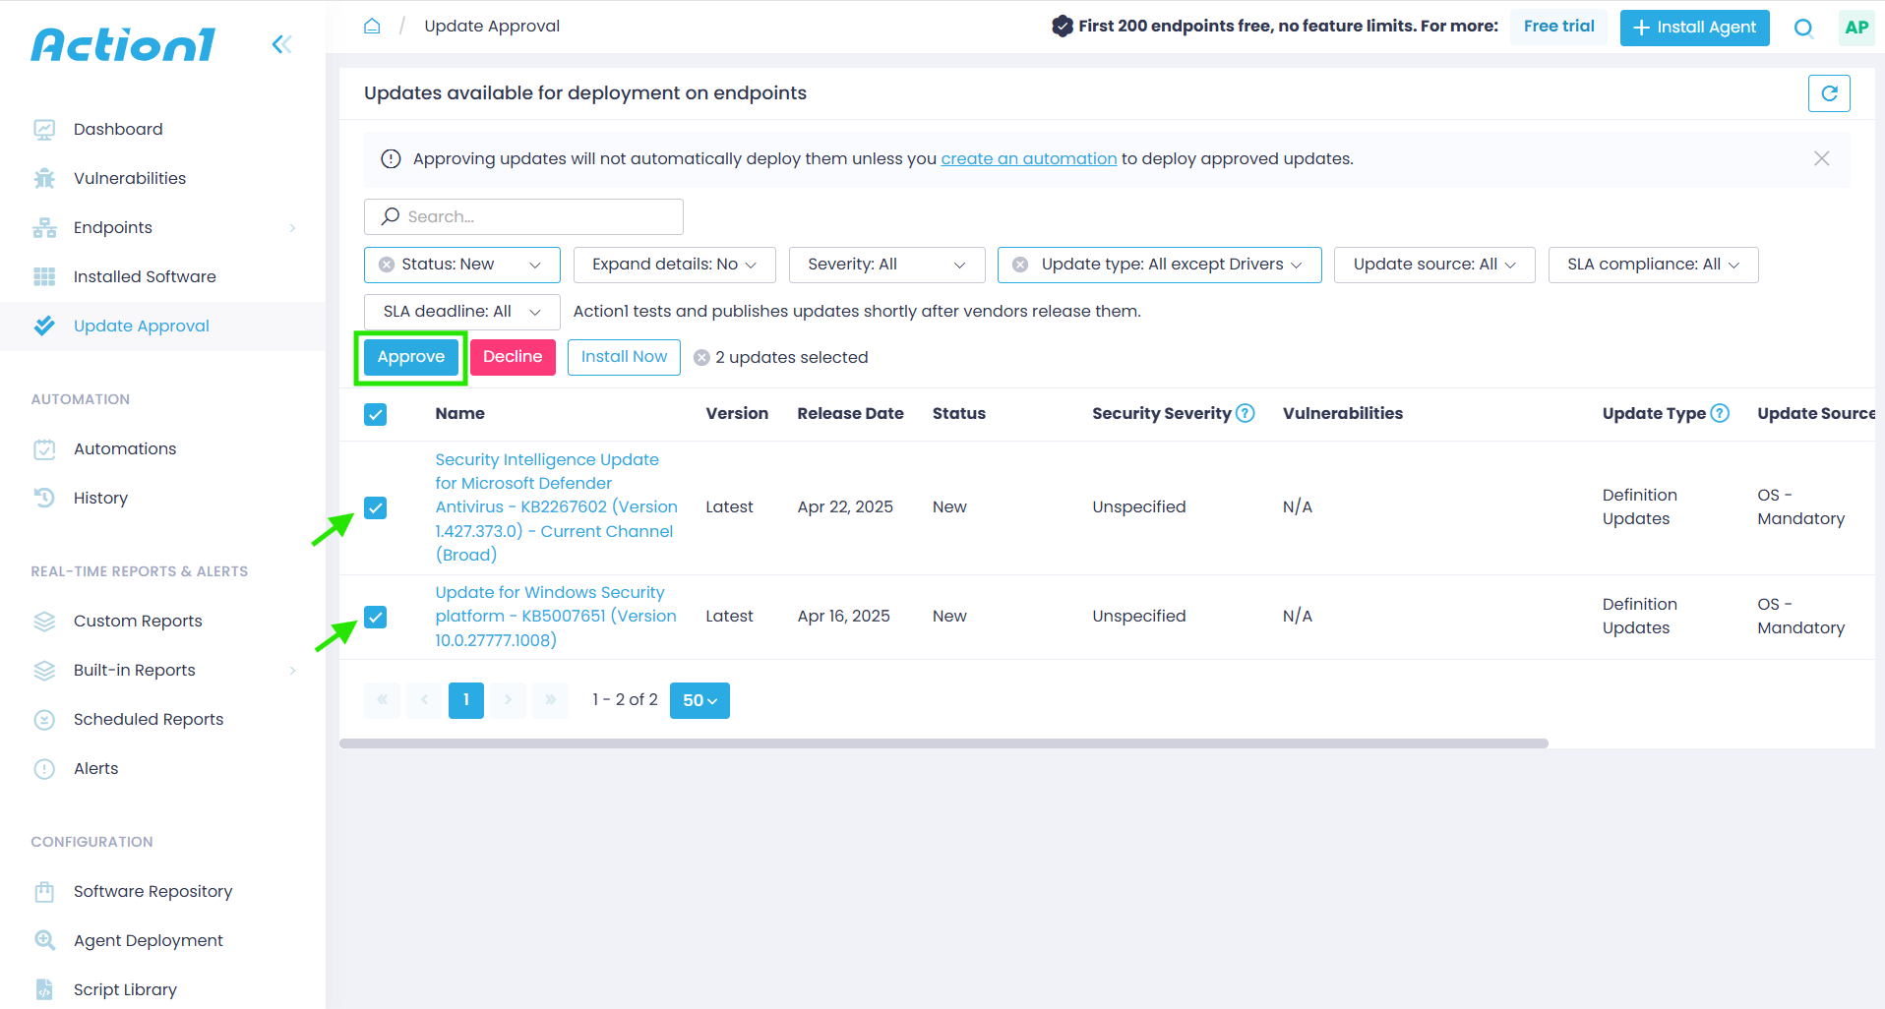Click Update Approval breadcrumb text
Viewport: 1885px width, 1009px height.
(492, 27)
